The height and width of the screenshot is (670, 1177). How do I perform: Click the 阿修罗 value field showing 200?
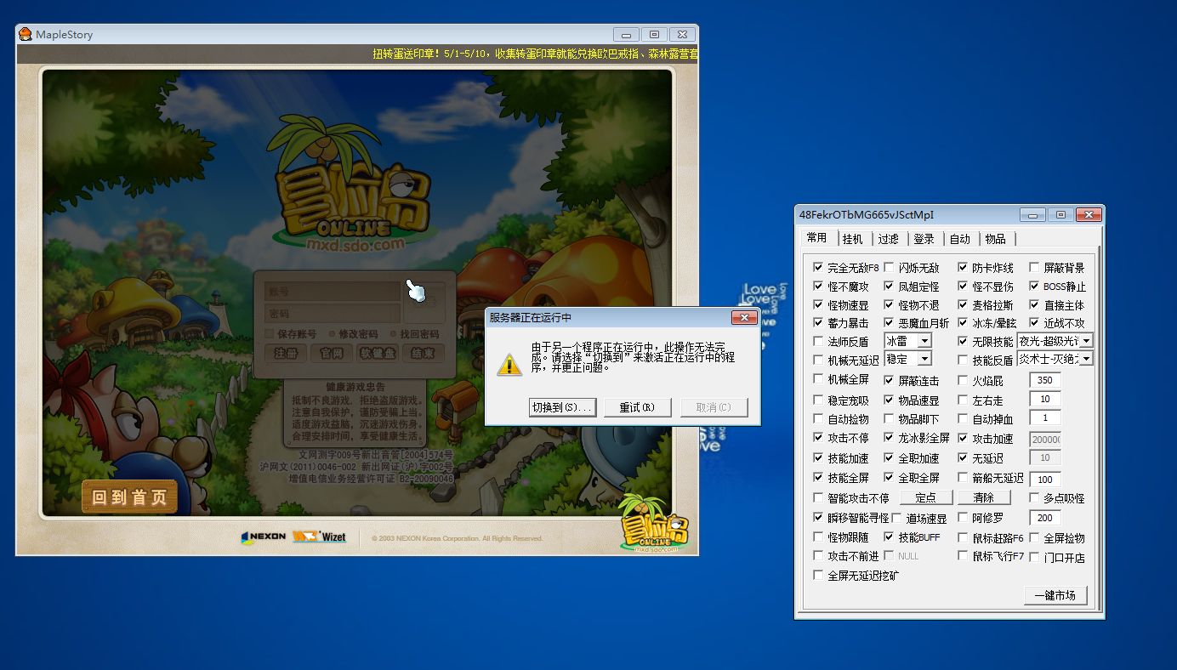pos(1045,518)
